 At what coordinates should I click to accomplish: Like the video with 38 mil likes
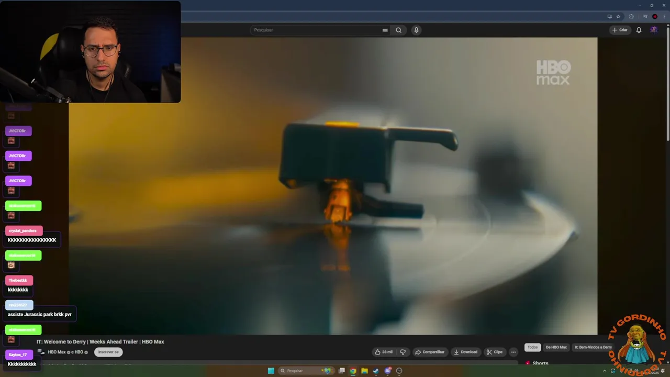pyautogui.click(x=383, y=352)
